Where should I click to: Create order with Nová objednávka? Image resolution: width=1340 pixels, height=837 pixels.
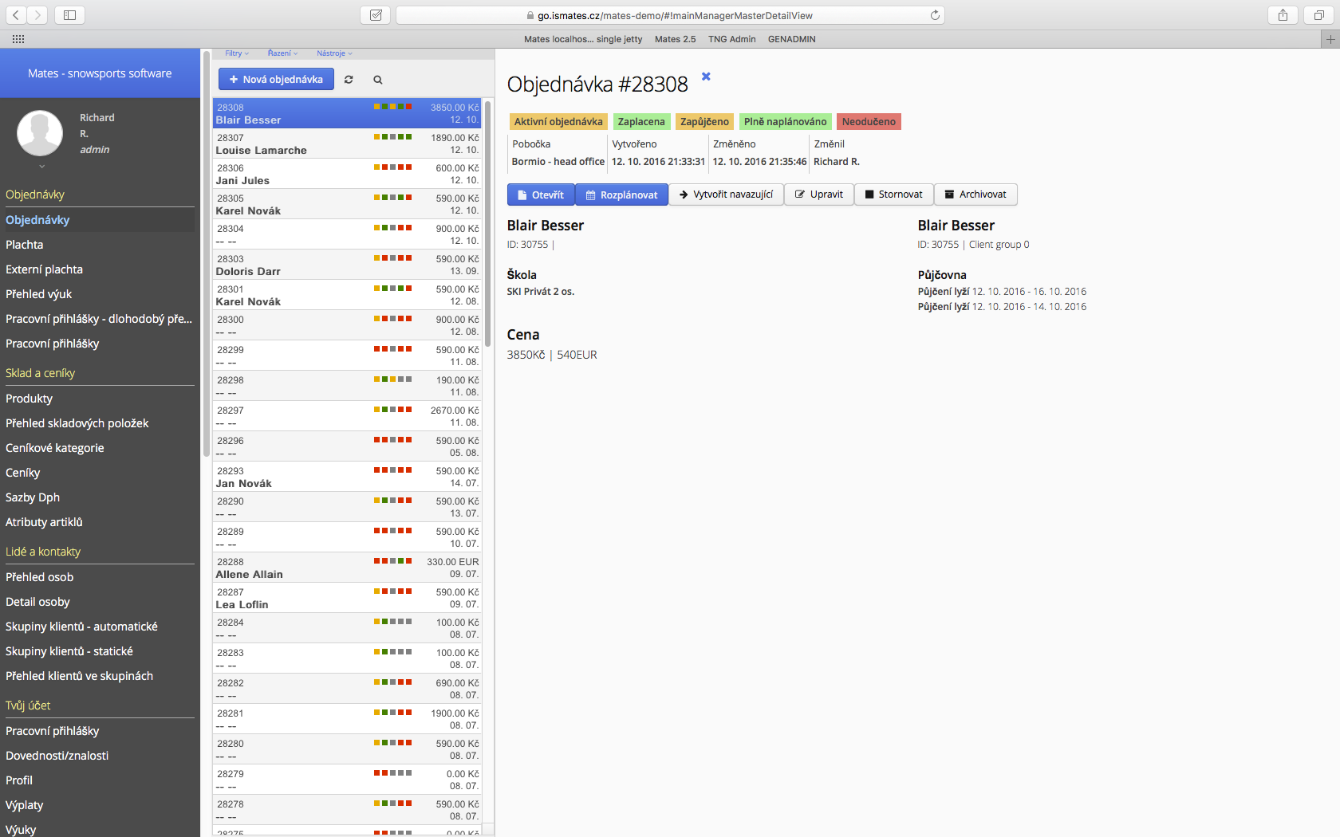276,79
